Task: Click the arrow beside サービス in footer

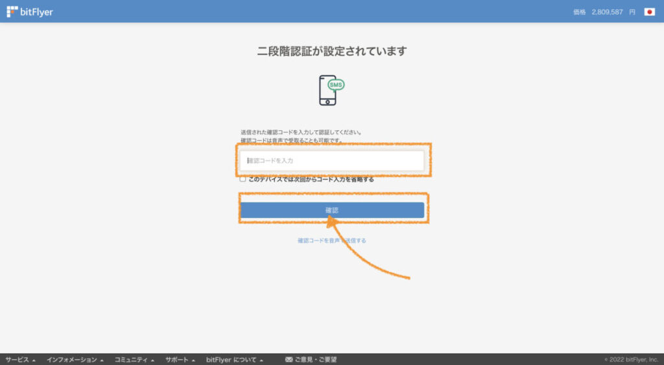Action: (x=34, y=360)
